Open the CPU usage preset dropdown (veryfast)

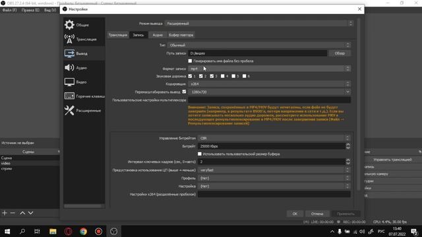point(274,170)
